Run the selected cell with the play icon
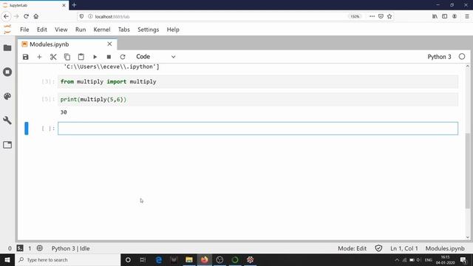Viewport: 473px width, 266px height. [x=95, y=57]
